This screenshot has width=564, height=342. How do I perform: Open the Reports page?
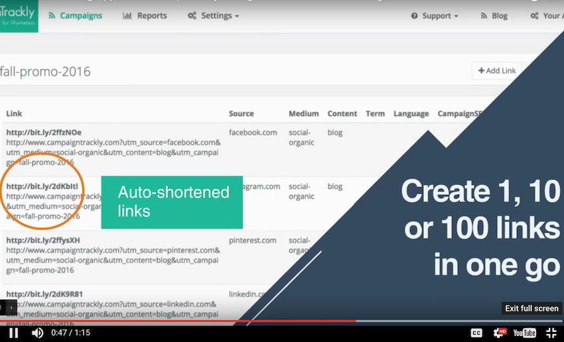(145, 16)
